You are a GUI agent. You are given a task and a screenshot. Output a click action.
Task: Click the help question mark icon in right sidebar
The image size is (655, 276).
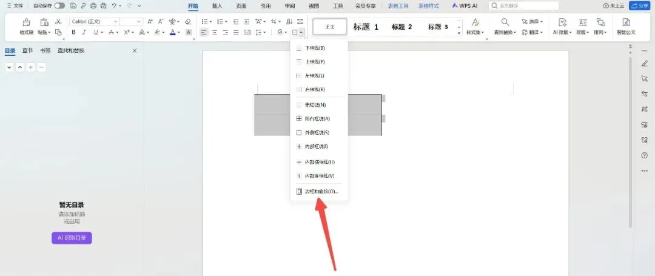click(x=644, y=155)
